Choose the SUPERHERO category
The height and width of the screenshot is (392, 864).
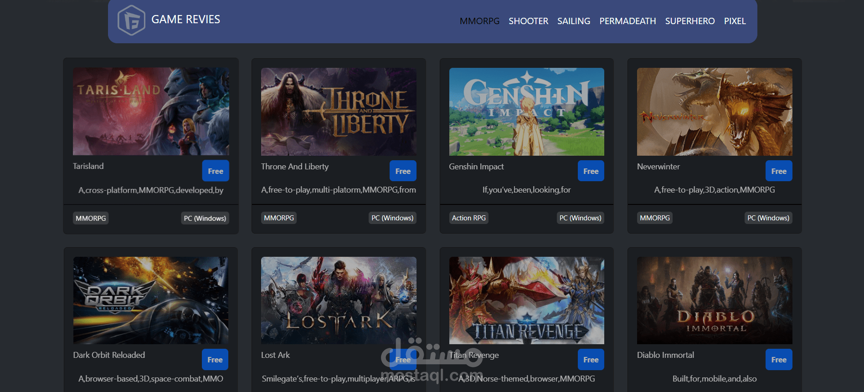tap(690, 21)
